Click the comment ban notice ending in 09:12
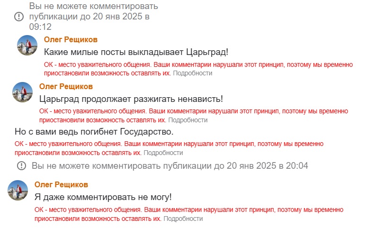This screenshot has height=228, width=366. [x=93, y=16]
